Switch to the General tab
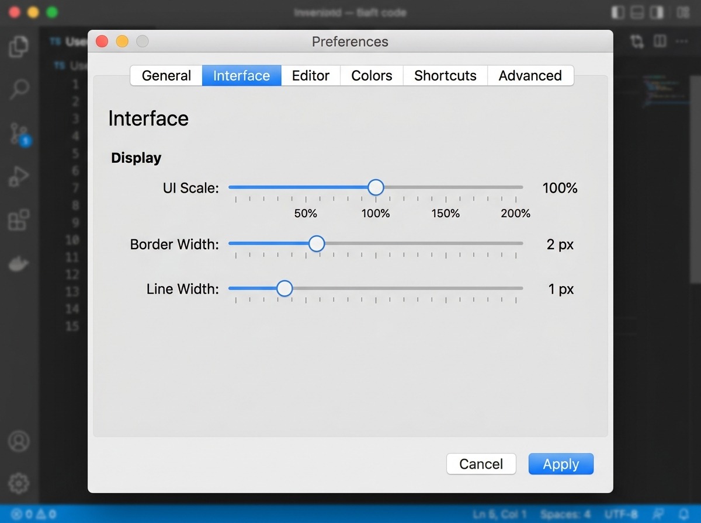The height and width of the screenshot is (523, 701). [166, 75]
